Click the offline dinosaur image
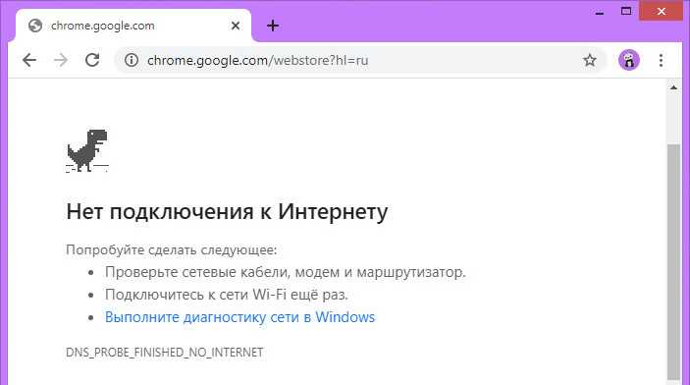Viewport: 690px width, 385px height. pos(87,150)
